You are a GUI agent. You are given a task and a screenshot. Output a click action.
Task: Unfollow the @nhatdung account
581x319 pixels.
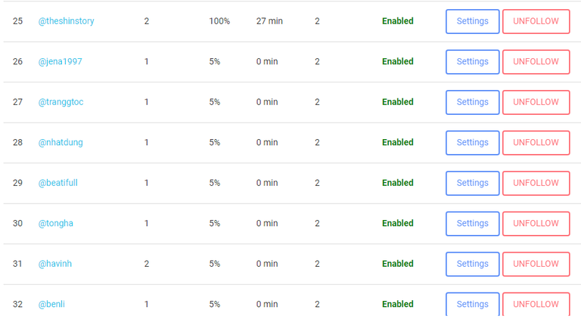point(536,143)
